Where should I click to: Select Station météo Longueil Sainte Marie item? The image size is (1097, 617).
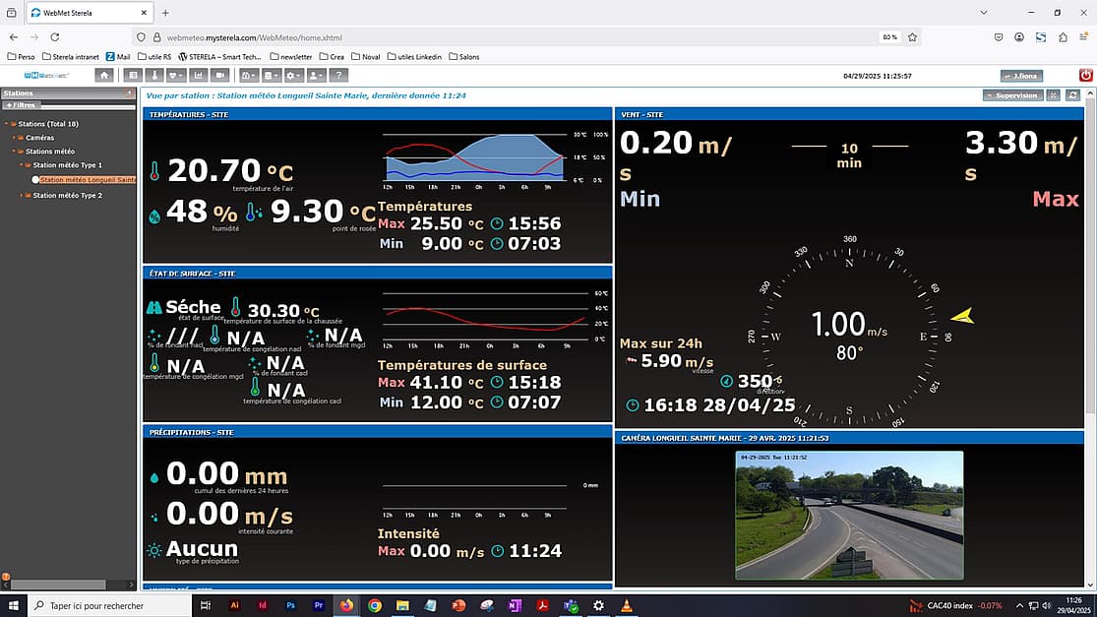tap(87, 180)
